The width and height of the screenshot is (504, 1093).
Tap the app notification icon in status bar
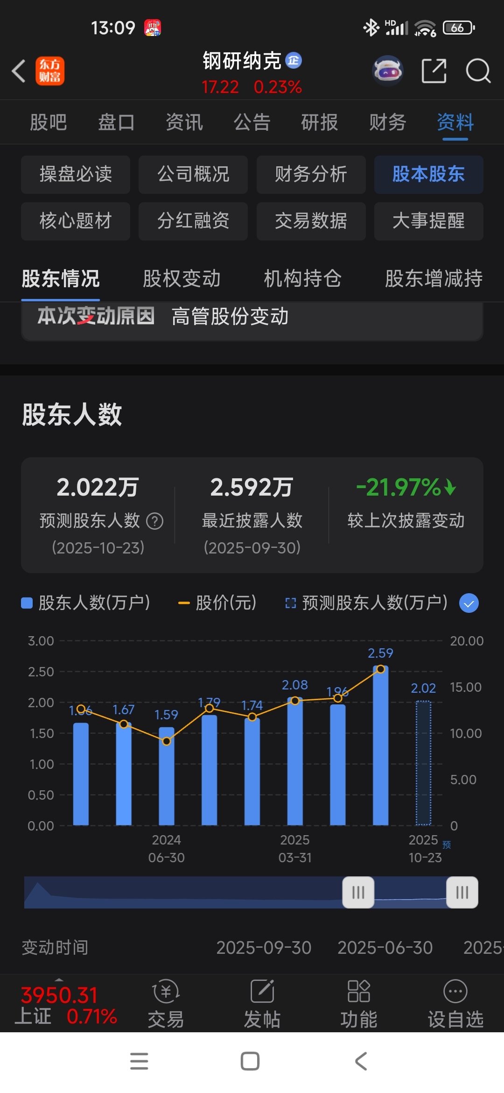coord(153,28)
